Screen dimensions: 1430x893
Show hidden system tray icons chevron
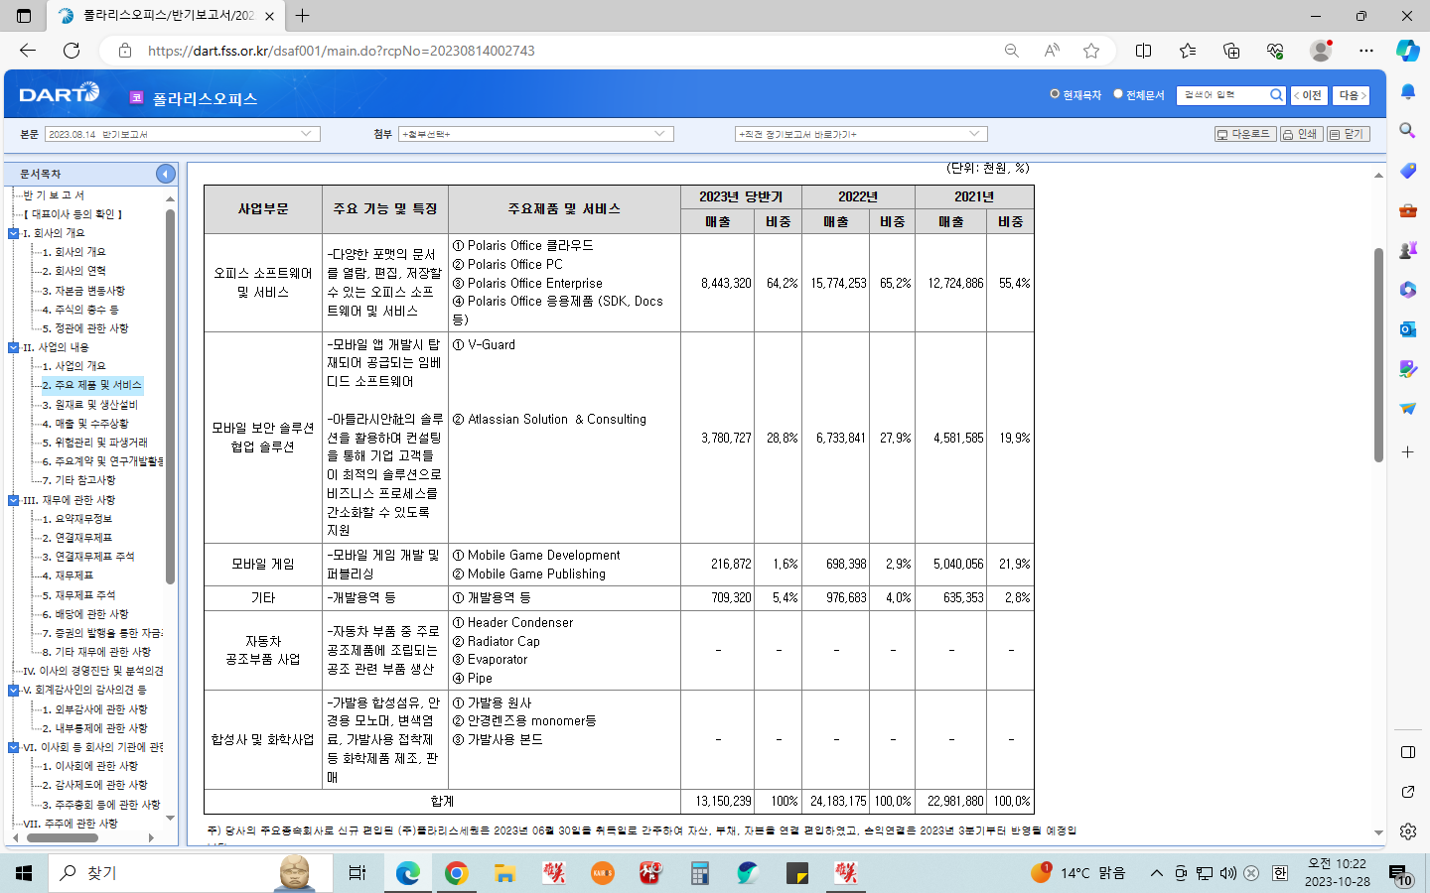(x=1156, y=873)
